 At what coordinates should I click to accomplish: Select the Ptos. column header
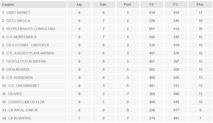click(200, 4)
